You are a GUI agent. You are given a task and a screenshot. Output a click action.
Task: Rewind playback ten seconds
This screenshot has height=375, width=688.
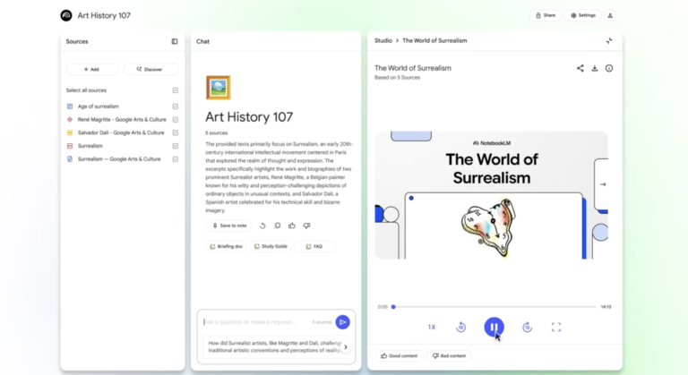(x=460, y=328)
